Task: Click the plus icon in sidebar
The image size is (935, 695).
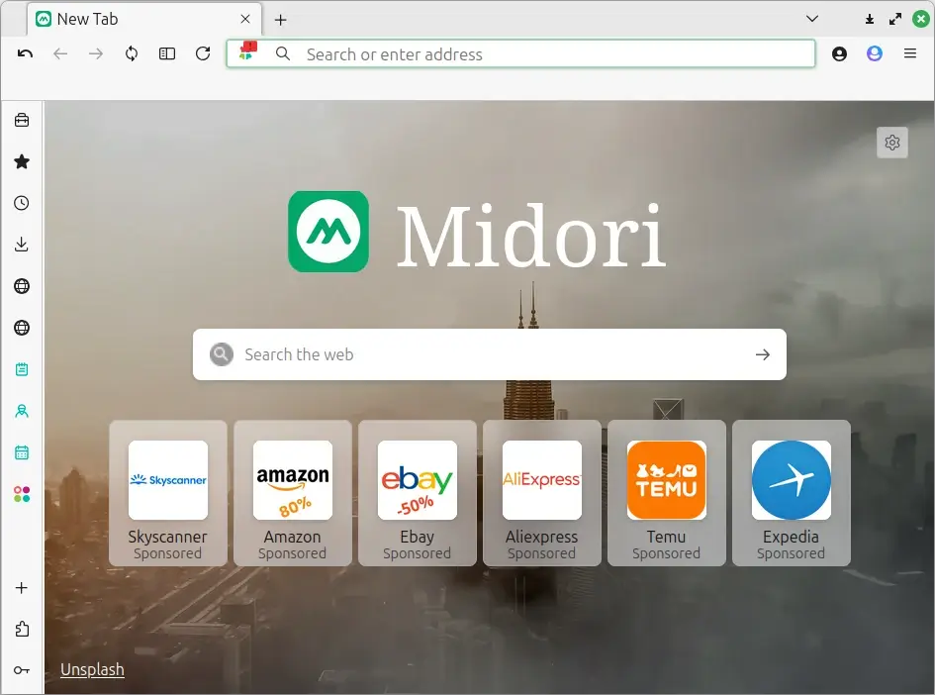Action: click(22, 587)
